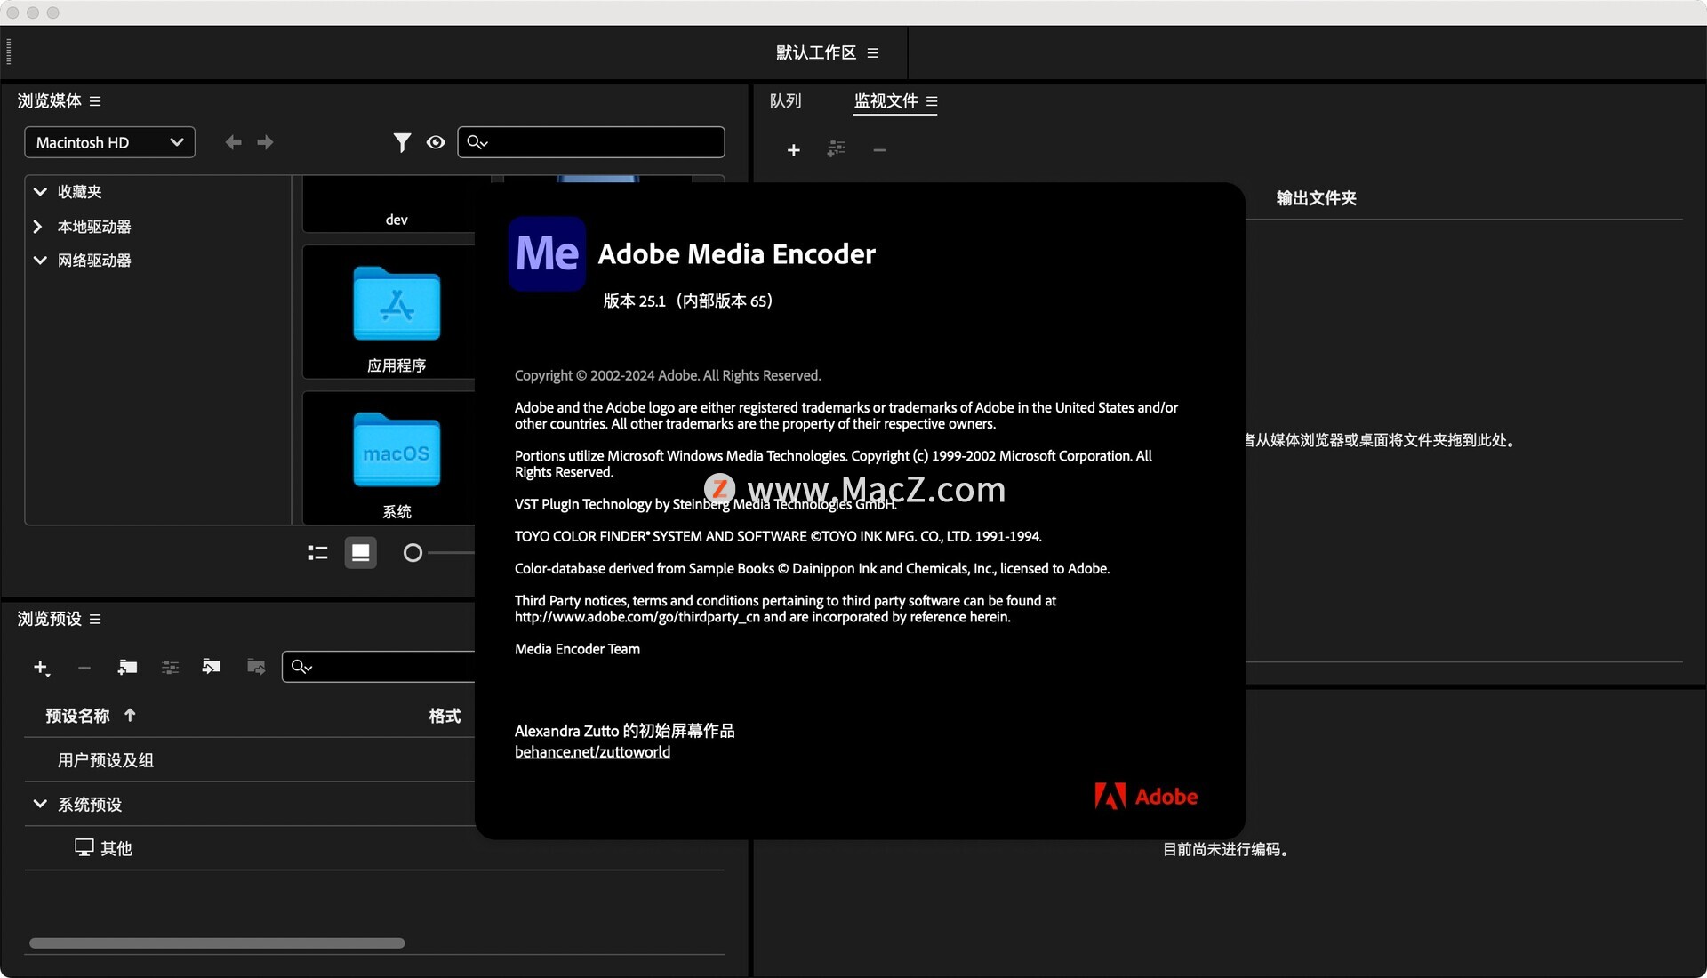The width and height of the screenshot is (1707, 978).
Task: Click the Adobe logo in About dialog
Action: tap(1146, 797)
